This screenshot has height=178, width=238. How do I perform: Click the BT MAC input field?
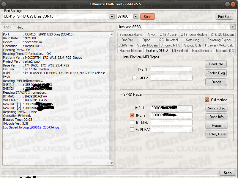[172, 122]
